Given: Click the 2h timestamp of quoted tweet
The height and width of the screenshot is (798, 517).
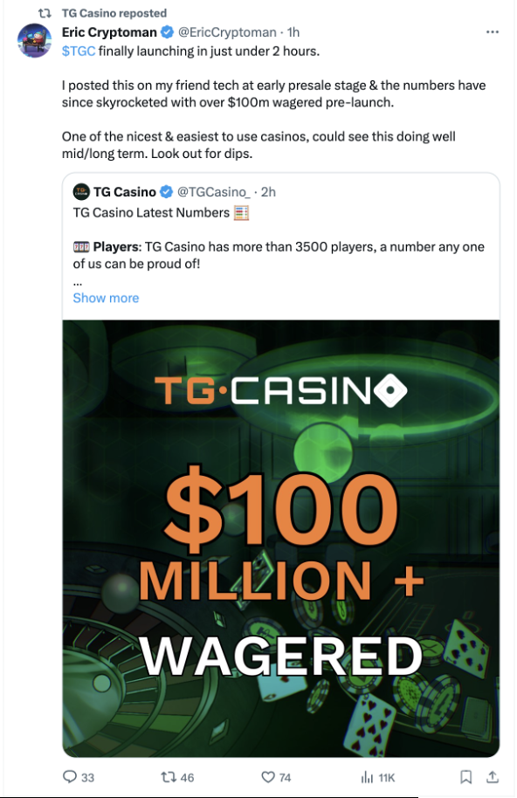Looking at the screenshot, I should coord(268,192).
